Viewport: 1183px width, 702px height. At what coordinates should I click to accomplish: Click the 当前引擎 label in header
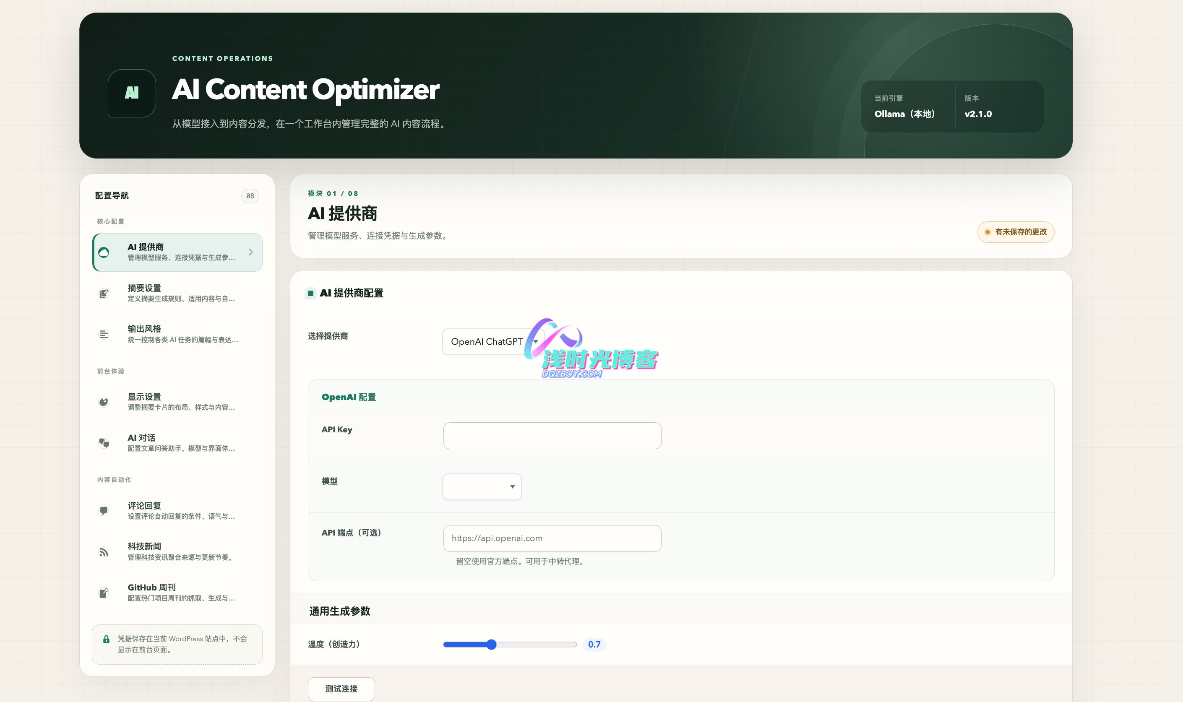pyautogui.click(x=889, y=99)
